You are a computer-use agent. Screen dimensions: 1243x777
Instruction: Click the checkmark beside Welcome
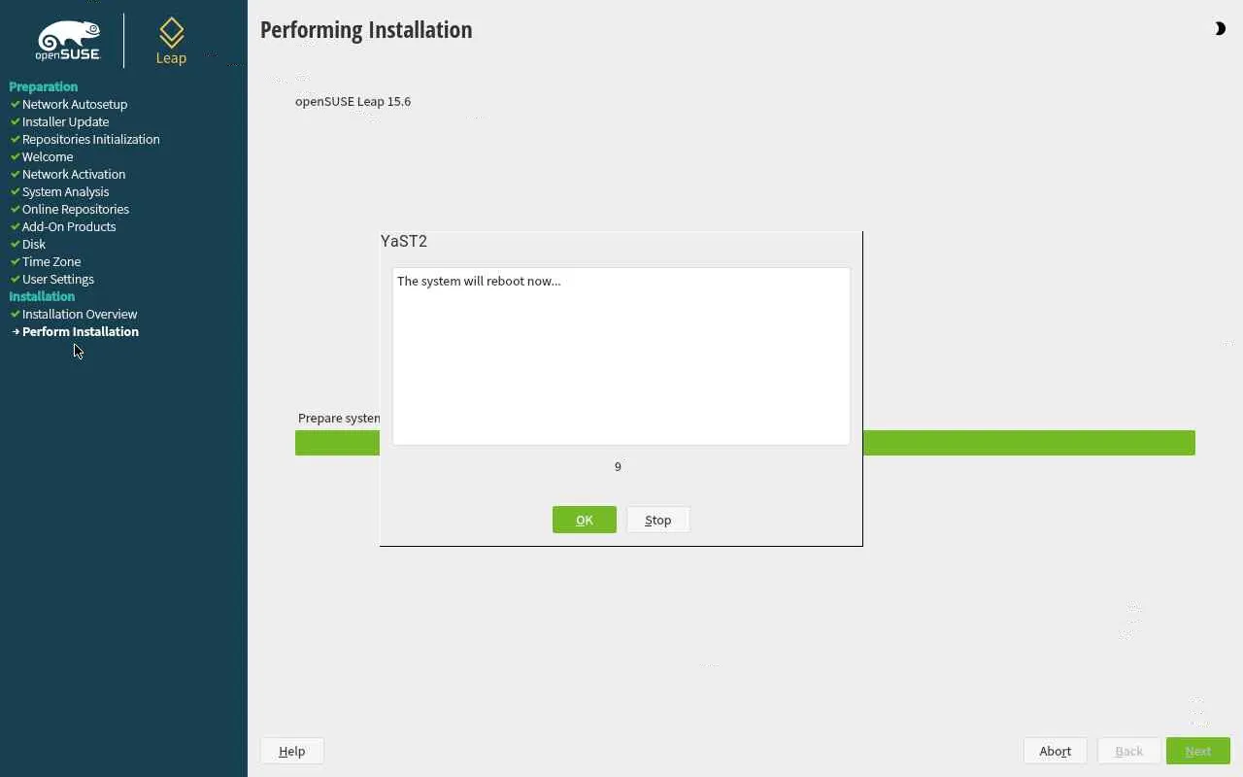(x=16, y=156)
